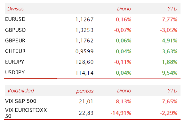The width and height of the screenshot is (185, 126).
Task: Click the CHFEUR price 0,9599
Action: click(x=84, y=51)
